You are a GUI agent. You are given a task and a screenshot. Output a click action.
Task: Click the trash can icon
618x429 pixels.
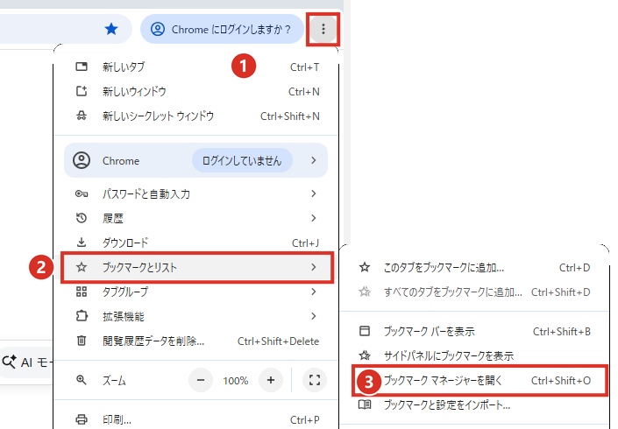pyautogui.click(x=82, y=341)
